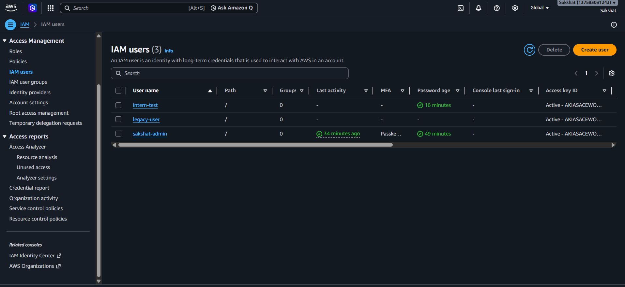
Task: Open the notifications bell
Action: [x=479, y=8]
